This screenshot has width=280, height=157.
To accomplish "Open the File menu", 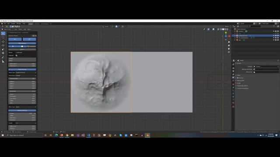I will (x=5, y=24).
